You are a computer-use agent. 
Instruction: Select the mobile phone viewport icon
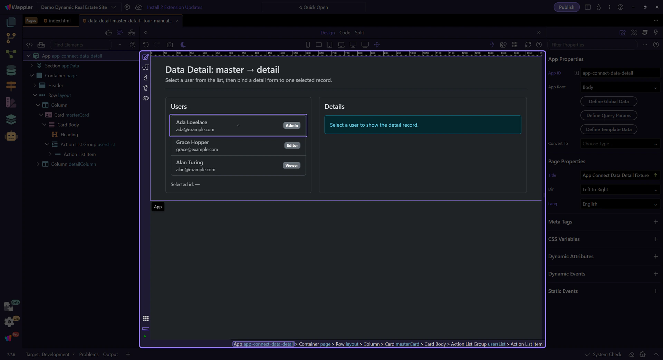[308, 45]
